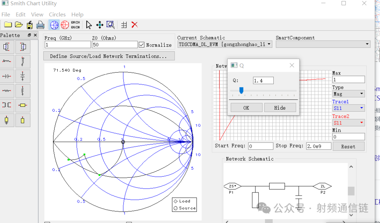Click the shunt capacitor in Network Schematic
Image resolution: width=380 pixels, height=223 pixels.
pyautogui.click(x=299, y=197)
